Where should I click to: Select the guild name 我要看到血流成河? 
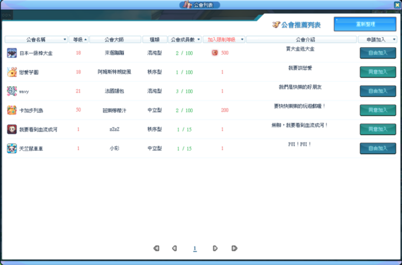pyautogui.click(x=38, y=129)
